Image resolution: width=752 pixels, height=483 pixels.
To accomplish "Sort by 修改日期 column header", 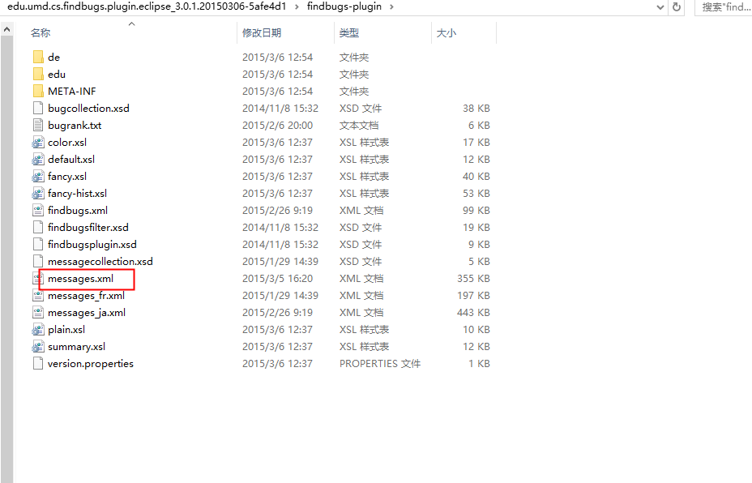I will click(262, 32).
